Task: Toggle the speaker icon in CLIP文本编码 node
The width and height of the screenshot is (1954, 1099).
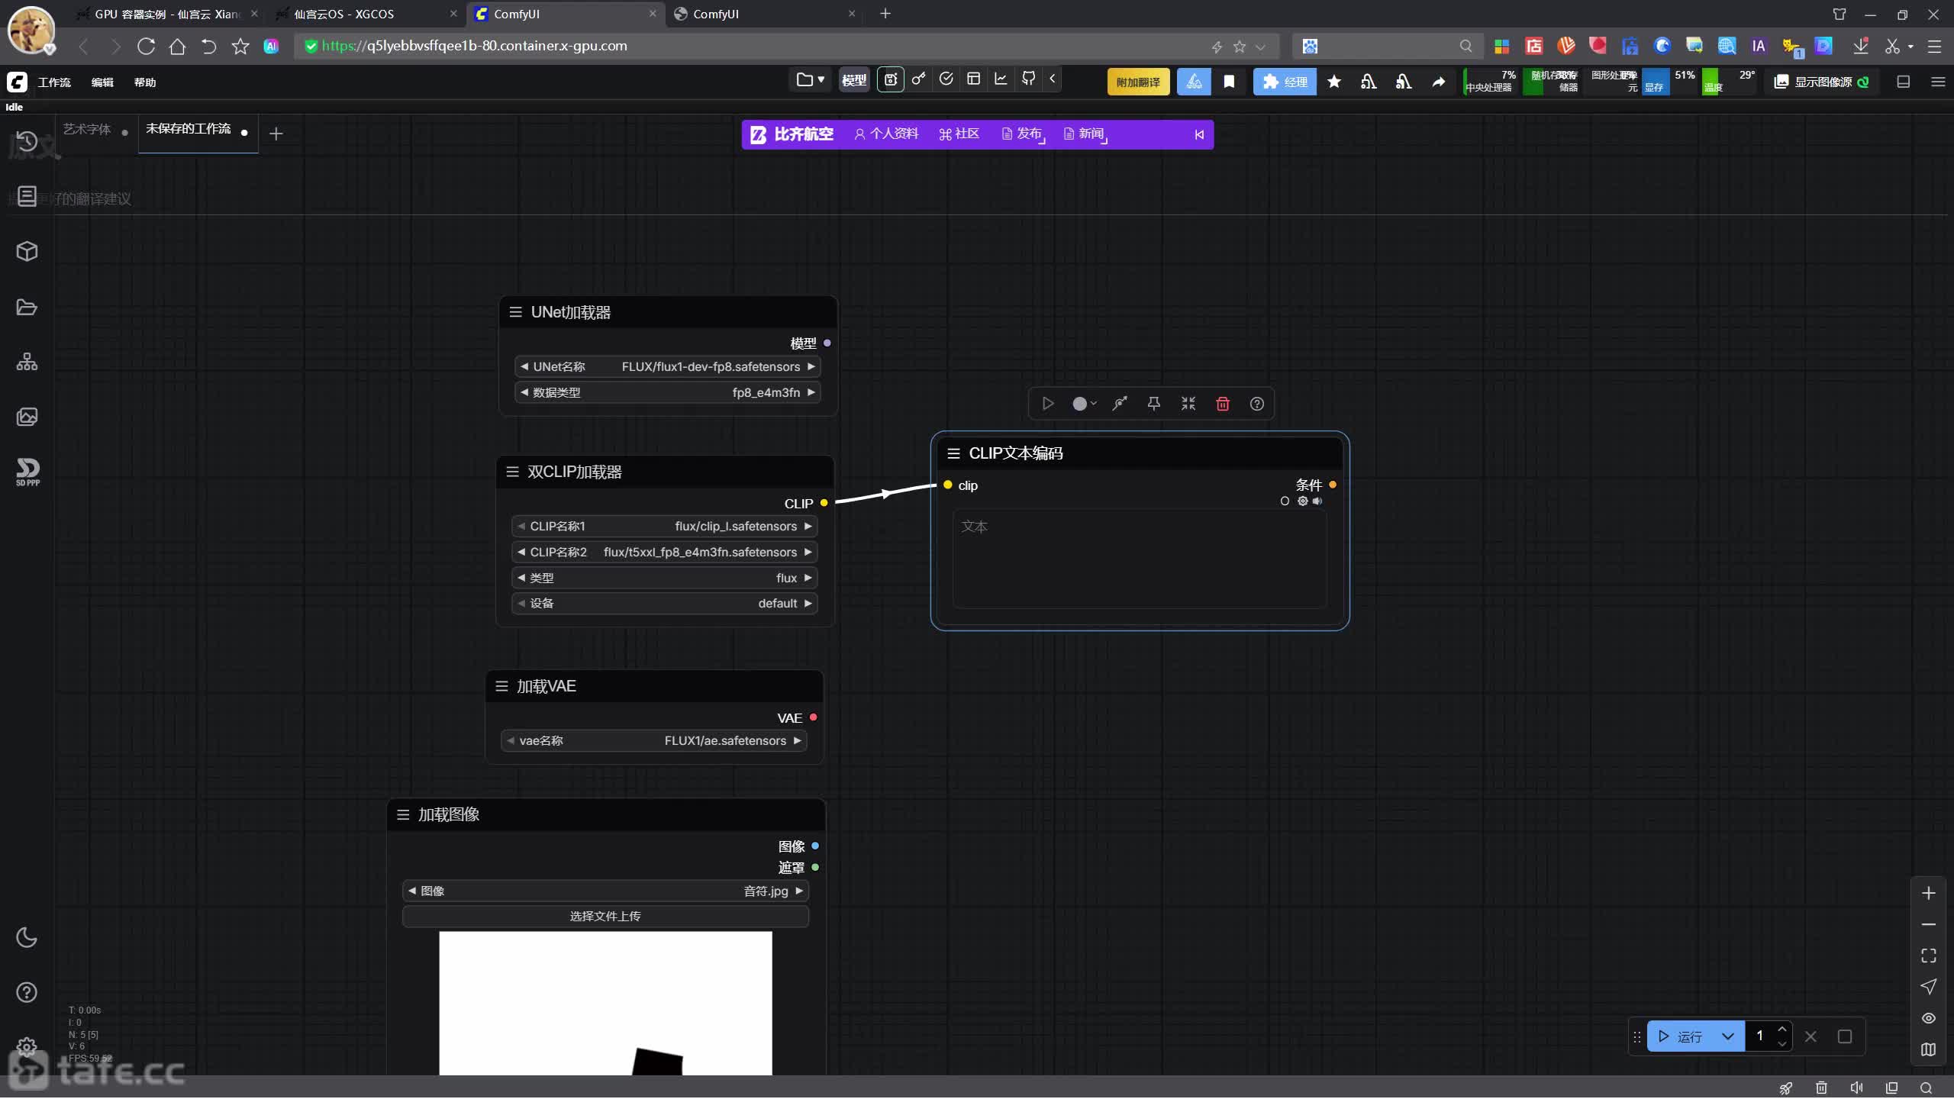Action: click(1317, 501)
